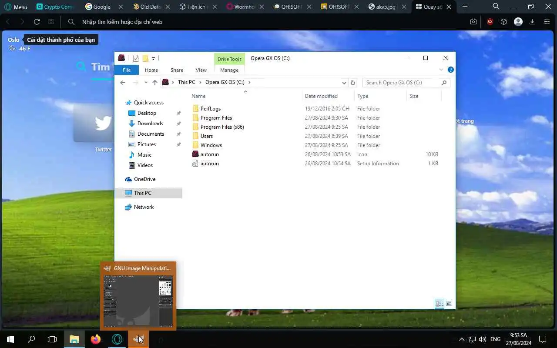Open the browser downloads icon
This screenshot has height=348, width=557.
(532, 22)
